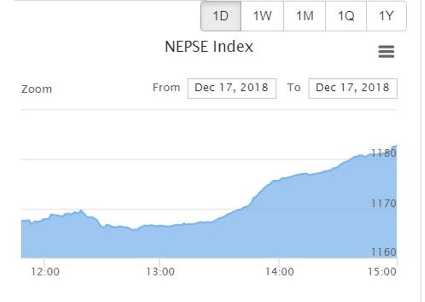Click the 1170 value axis label
The width and height of the screenshot is (425, 302).
(x=384, y=203)
